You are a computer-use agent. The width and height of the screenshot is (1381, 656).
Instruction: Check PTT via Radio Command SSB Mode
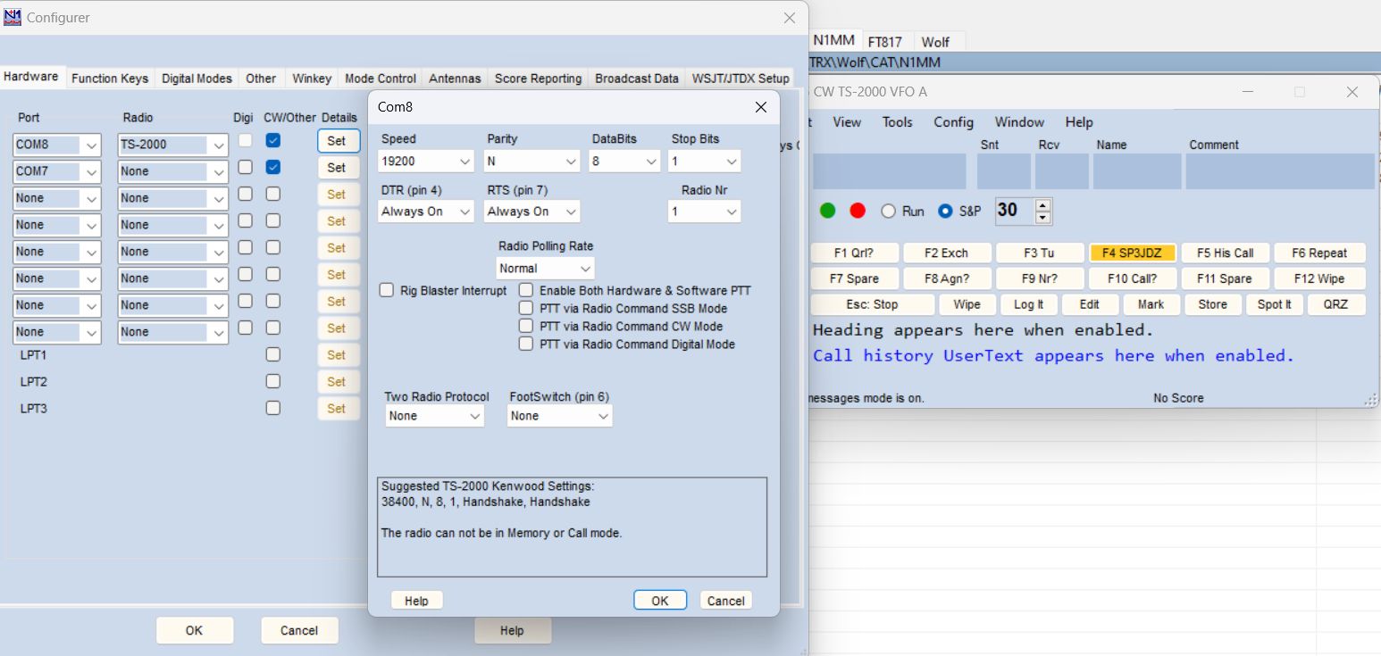(526, 308)
